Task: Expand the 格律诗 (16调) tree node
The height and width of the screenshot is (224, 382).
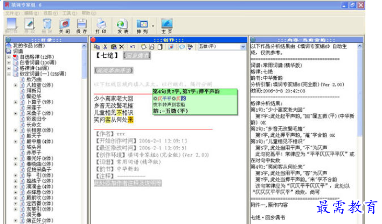Action: tap(9, 68)
